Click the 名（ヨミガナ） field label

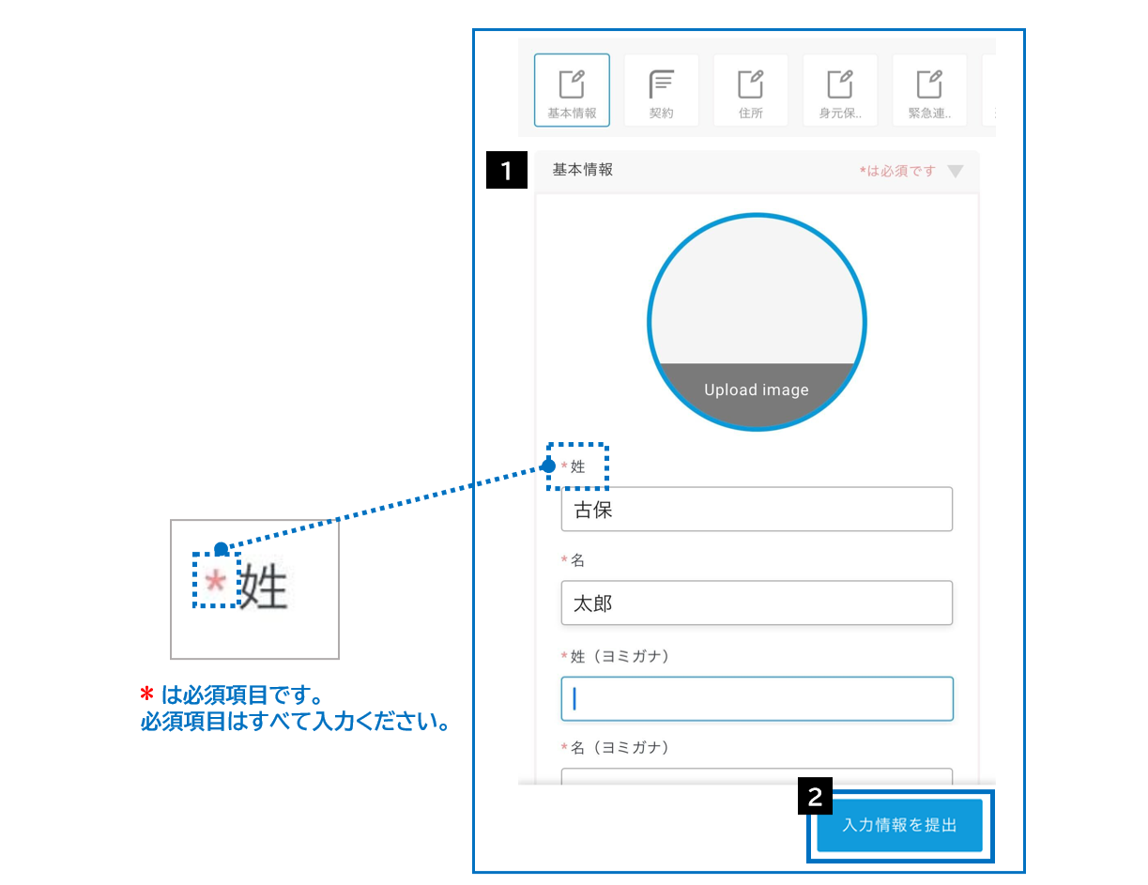(x=615, y=748)
